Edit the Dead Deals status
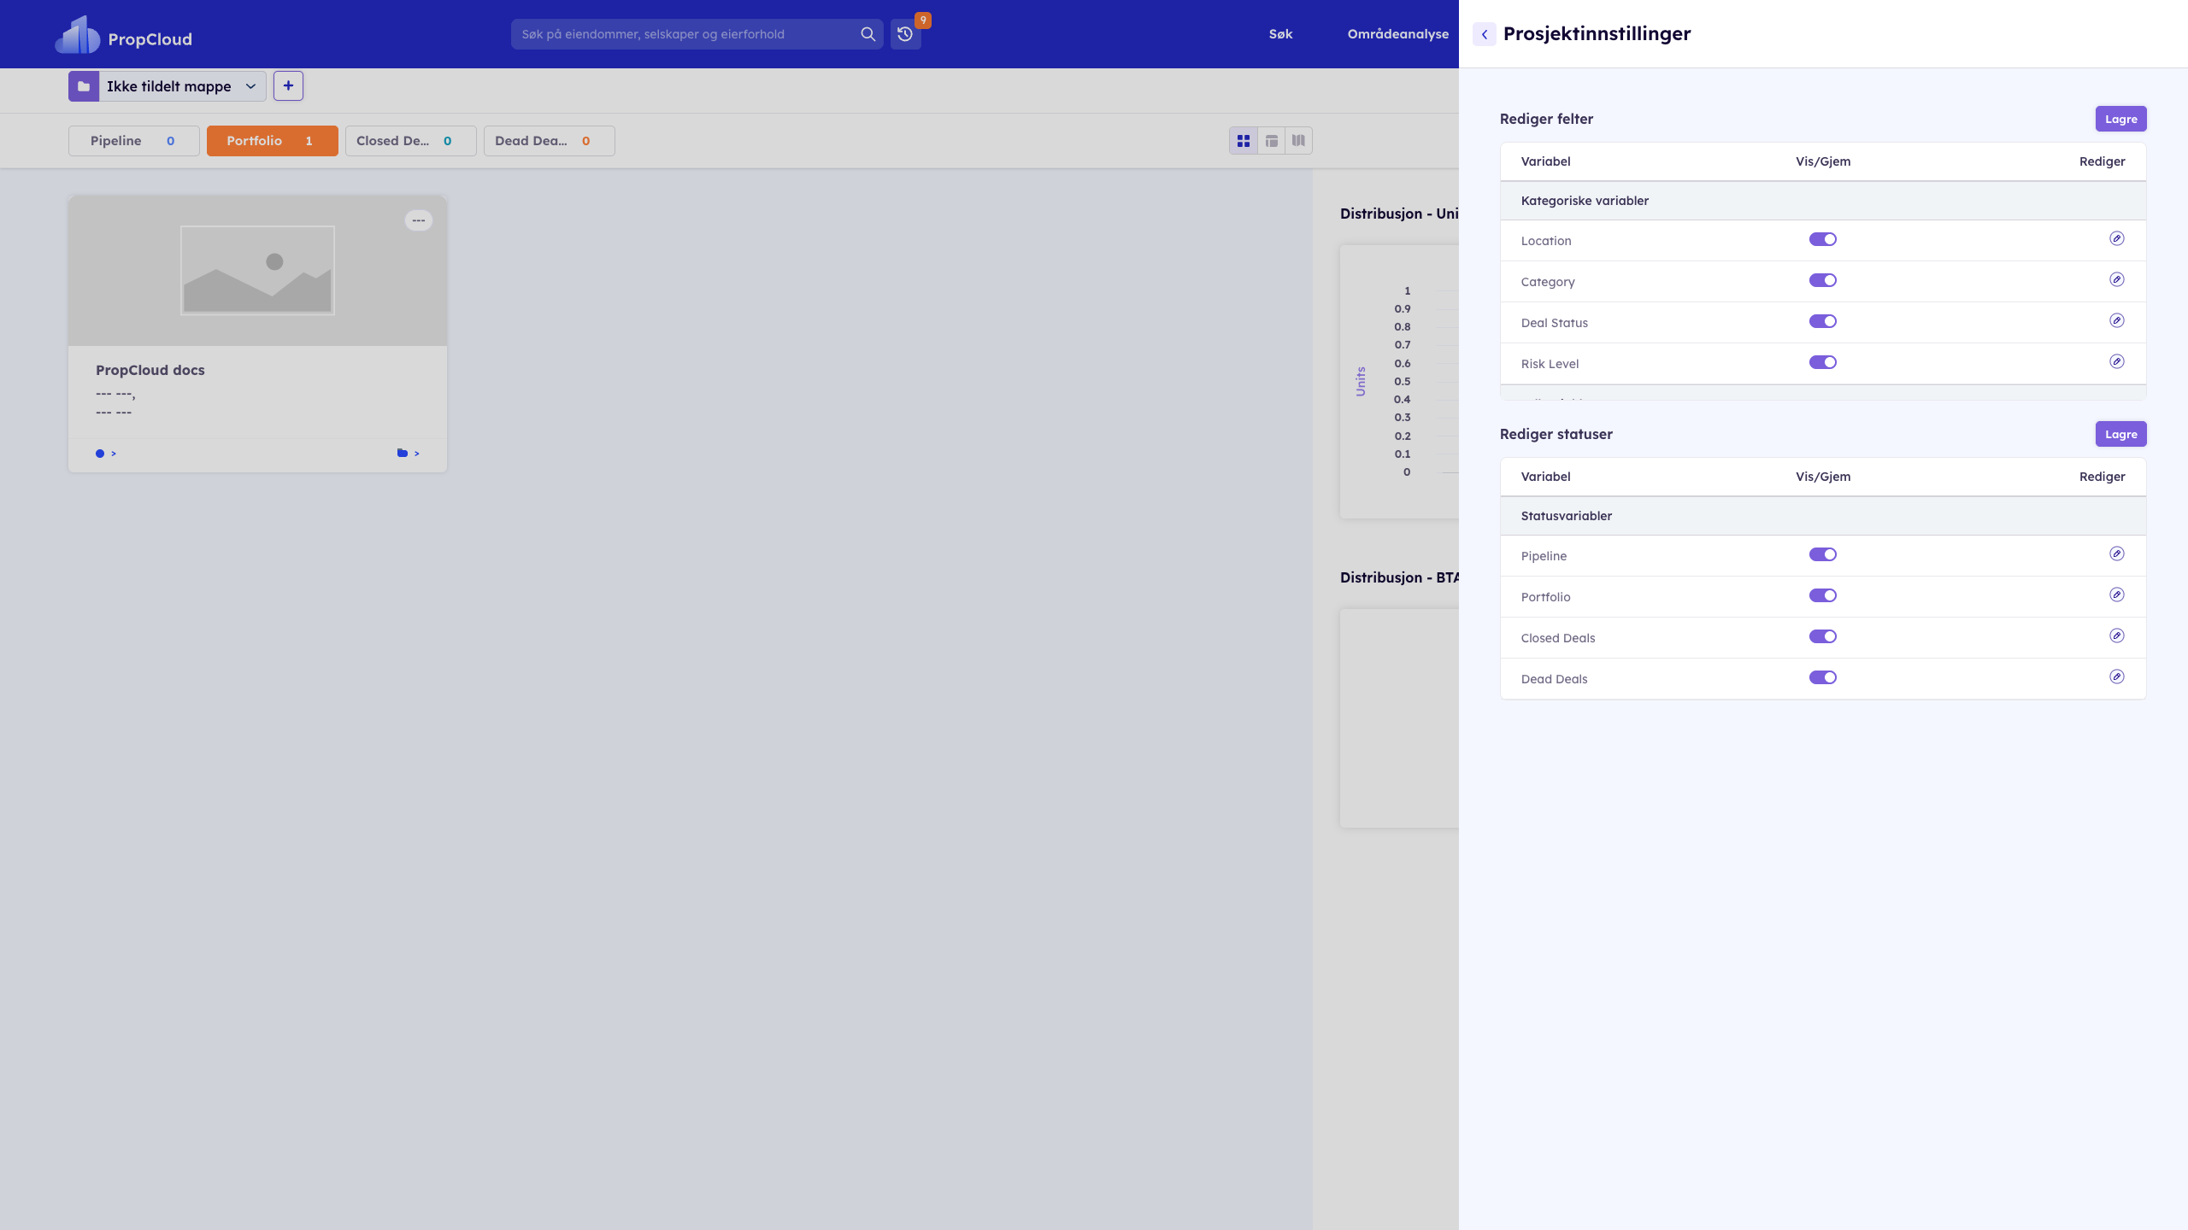The width and height of the screenshot is (2188, 1230). (2117, 677)
